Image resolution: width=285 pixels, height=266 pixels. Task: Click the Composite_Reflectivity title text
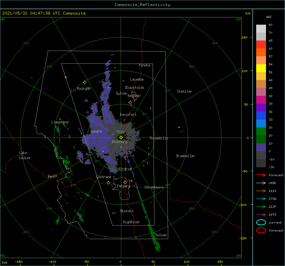click(142, 5)
